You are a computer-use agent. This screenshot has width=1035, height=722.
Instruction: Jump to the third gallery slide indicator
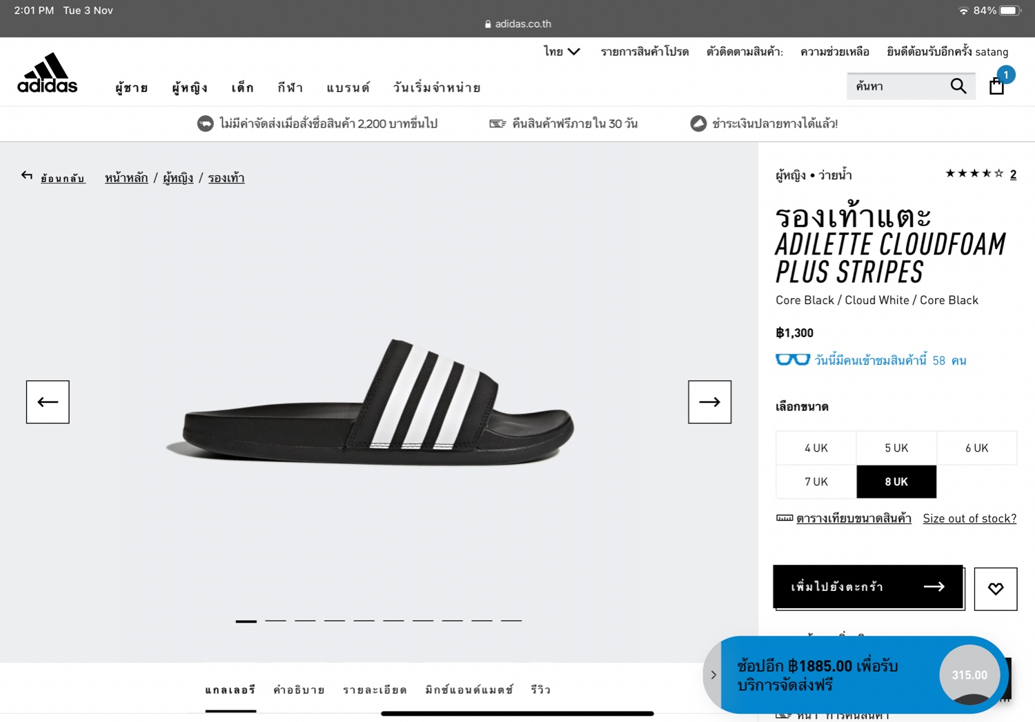click(305, 621)
